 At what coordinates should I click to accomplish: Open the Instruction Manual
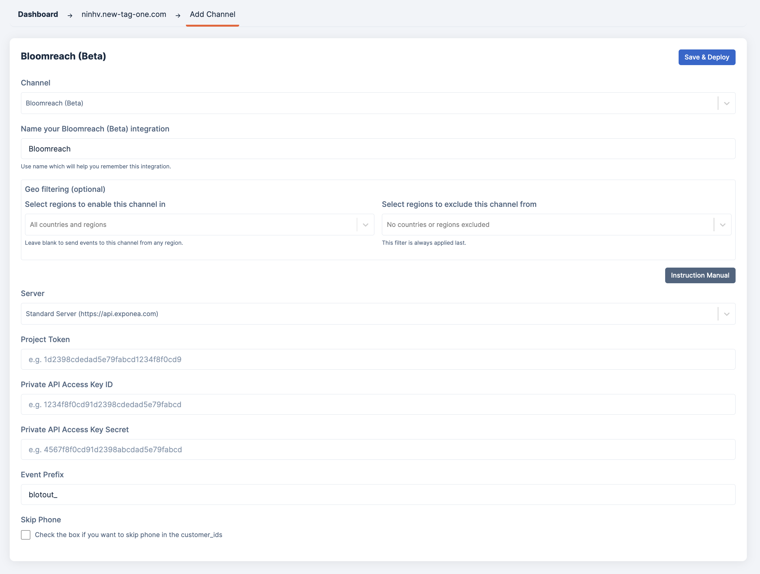[700, 275]
